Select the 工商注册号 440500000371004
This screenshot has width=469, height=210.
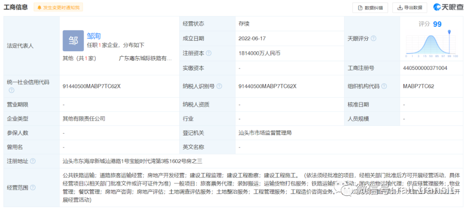(425, 68)
